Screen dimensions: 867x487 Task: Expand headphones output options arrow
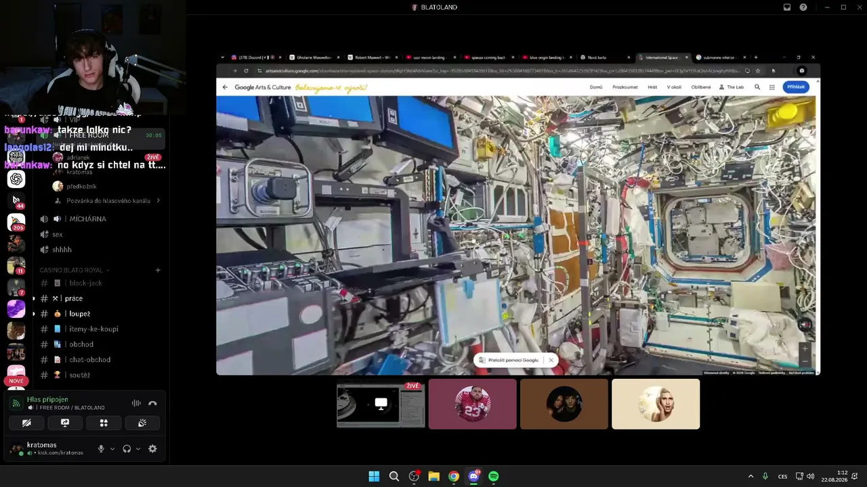138,448
